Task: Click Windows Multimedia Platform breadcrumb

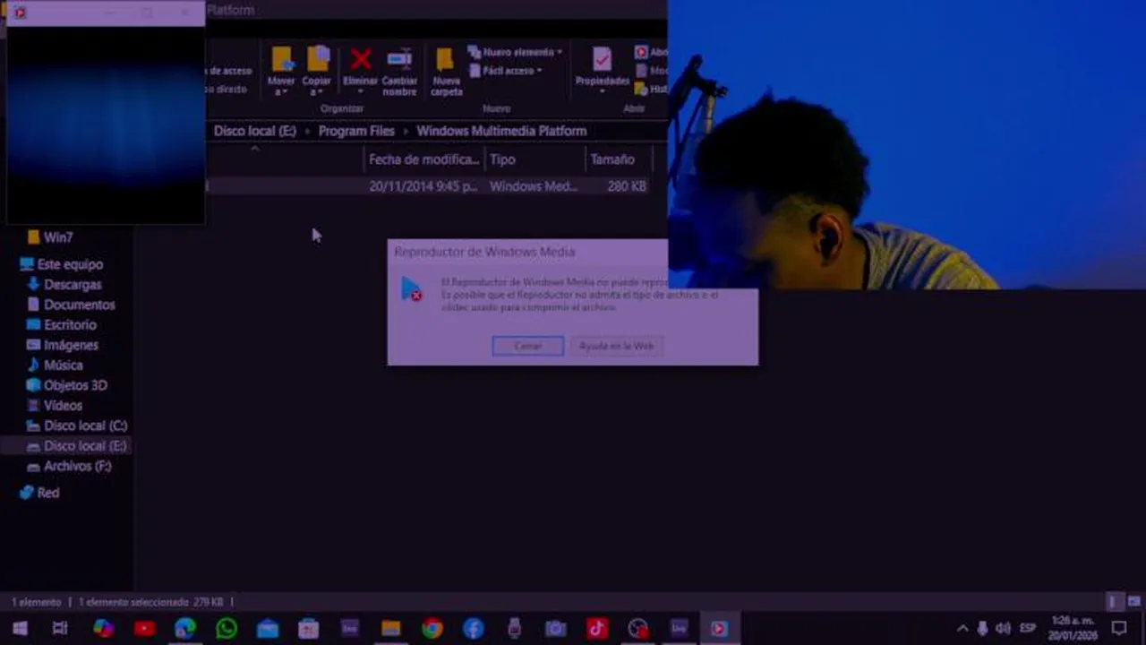Action: [501, 131]
